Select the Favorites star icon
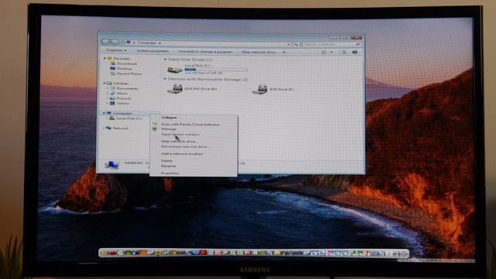 click(109, 58)
